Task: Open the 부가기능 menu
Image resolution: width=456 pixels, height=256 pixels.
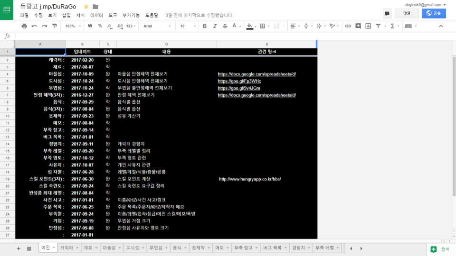Action: point(131,15)
